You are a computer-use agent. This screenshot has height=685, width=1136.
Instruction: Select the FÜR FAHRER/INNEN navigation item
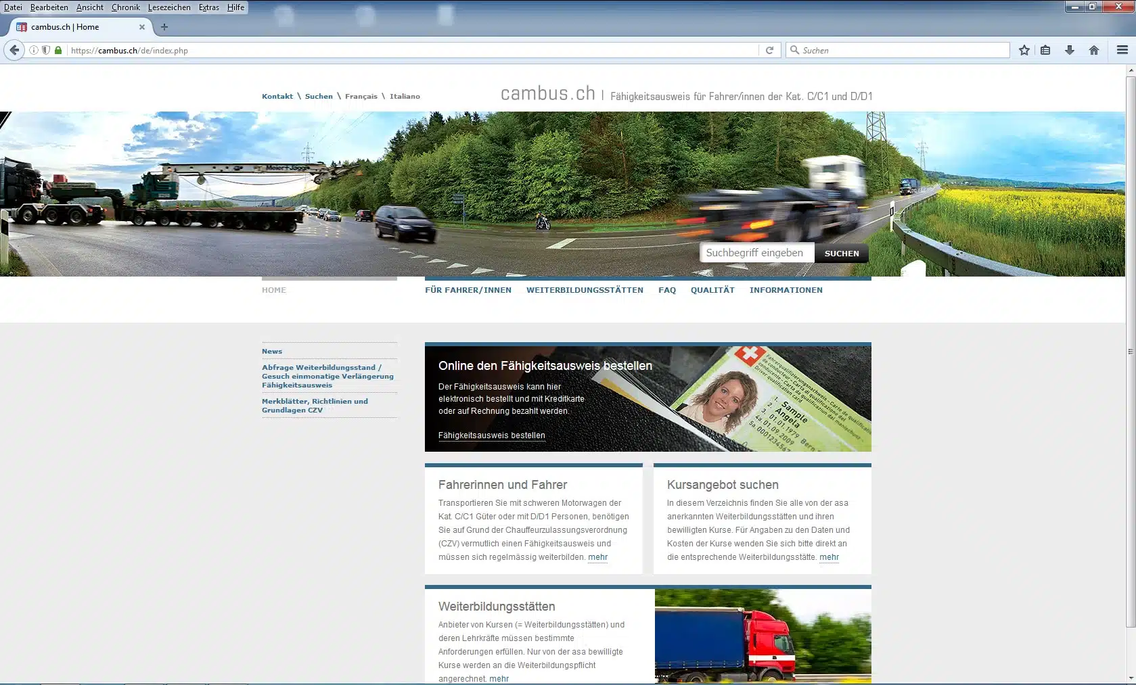click(468, 290)
